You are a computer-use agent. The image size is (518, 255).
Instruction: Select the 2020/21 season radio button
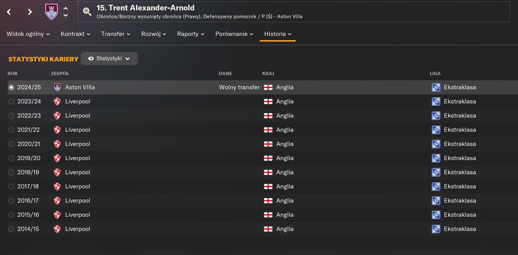point(11,144)
